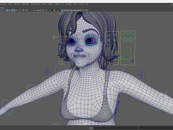Screen dimensions: 173x130
Task: Toggle the Motion Blur icon
Action: [26, 10]
